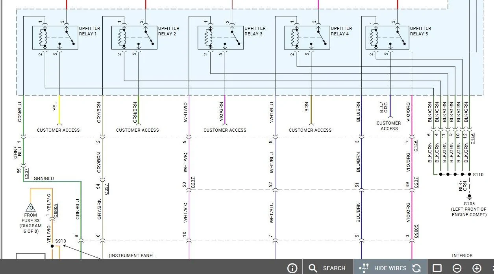
Task: Click CUSTOMER ACCESS under the VIO/GRN wire
Action: pyautogui.click(x=225, y=130)
